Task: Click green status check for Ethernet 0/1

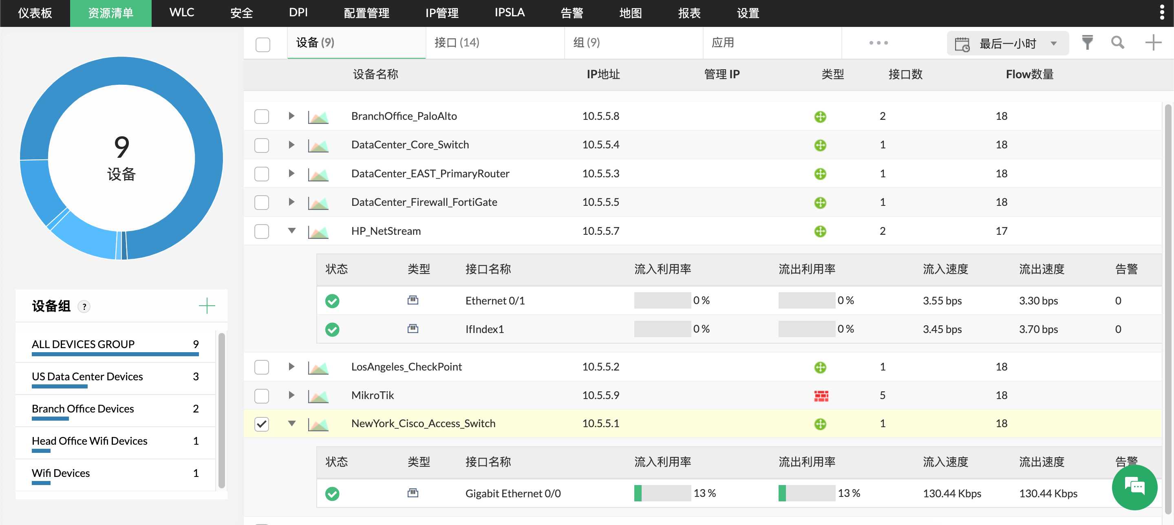Action: tap(332, 301)
